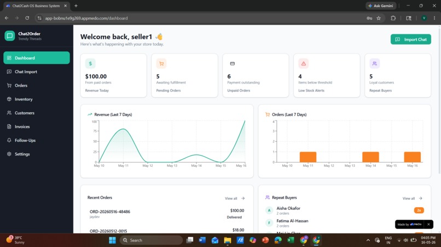Open a new browser tab
The width and height of the screenshot is (441, 247).
pos(76,5)
